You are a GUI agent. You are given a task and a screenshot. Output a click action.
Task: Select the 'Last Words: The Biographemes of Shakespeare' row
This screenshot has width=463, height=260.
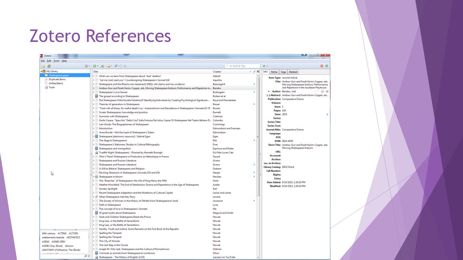tap(174, 125)
